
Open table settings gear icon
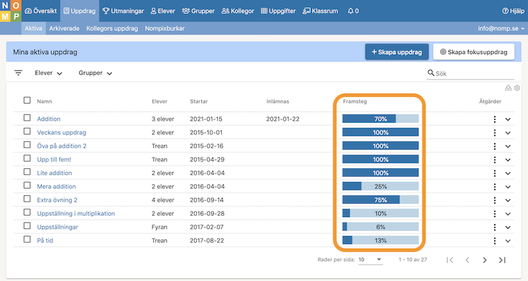click(x=517, y=88)
